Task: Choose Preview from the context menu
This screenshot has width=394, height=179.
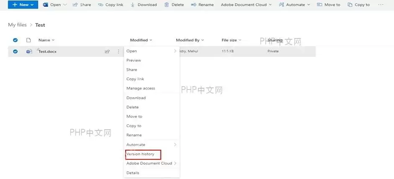Action: point(152,60)
